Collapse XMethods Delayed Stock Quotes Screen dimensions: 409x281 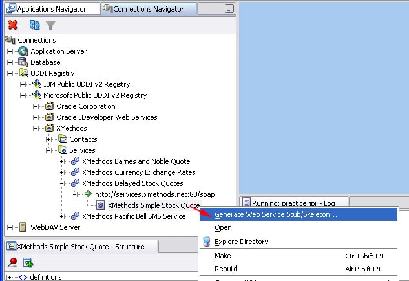click(61, 183)
